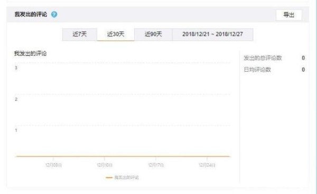317x194 pixels.
Task: Select the 近30天 tab
Action: point(116,34)
